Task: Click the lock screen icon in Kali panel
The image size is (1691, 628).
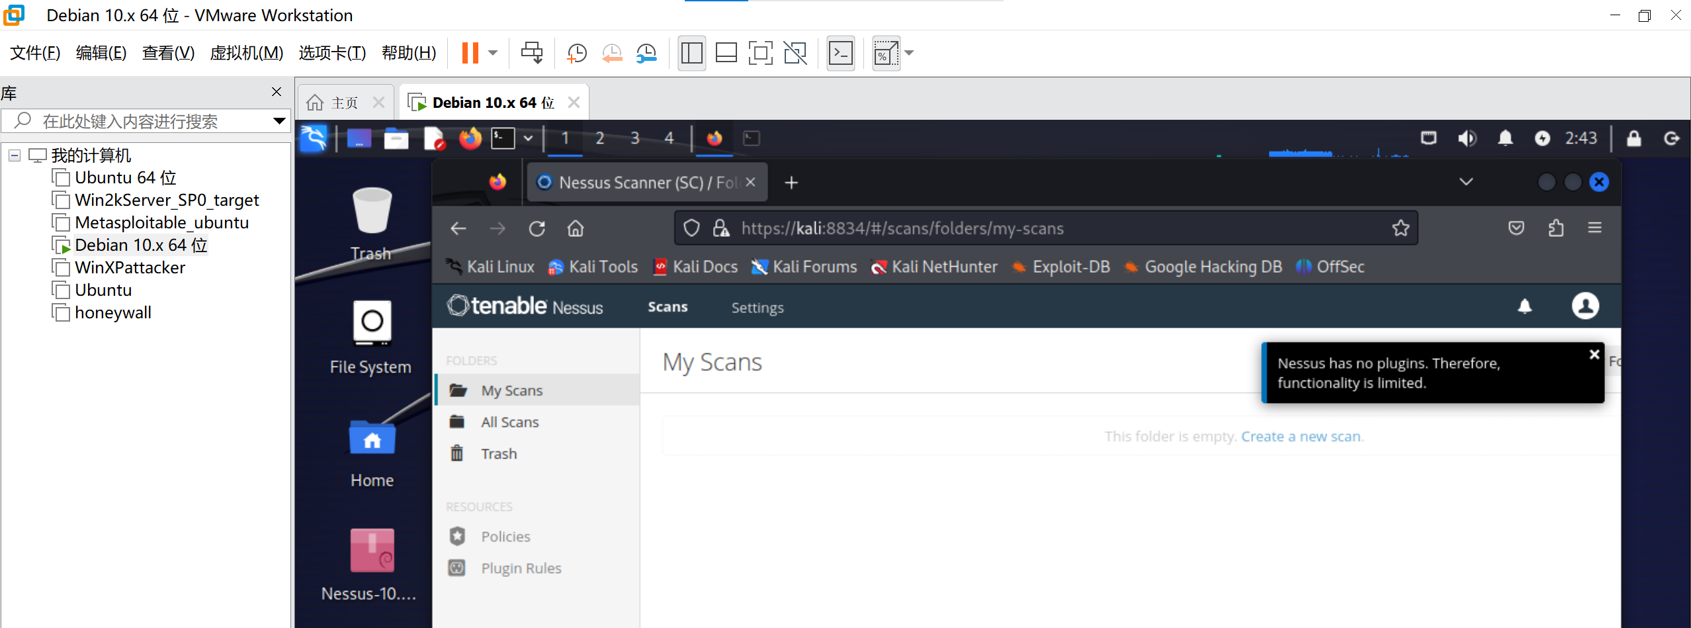Action: [x=1634, y=138]
